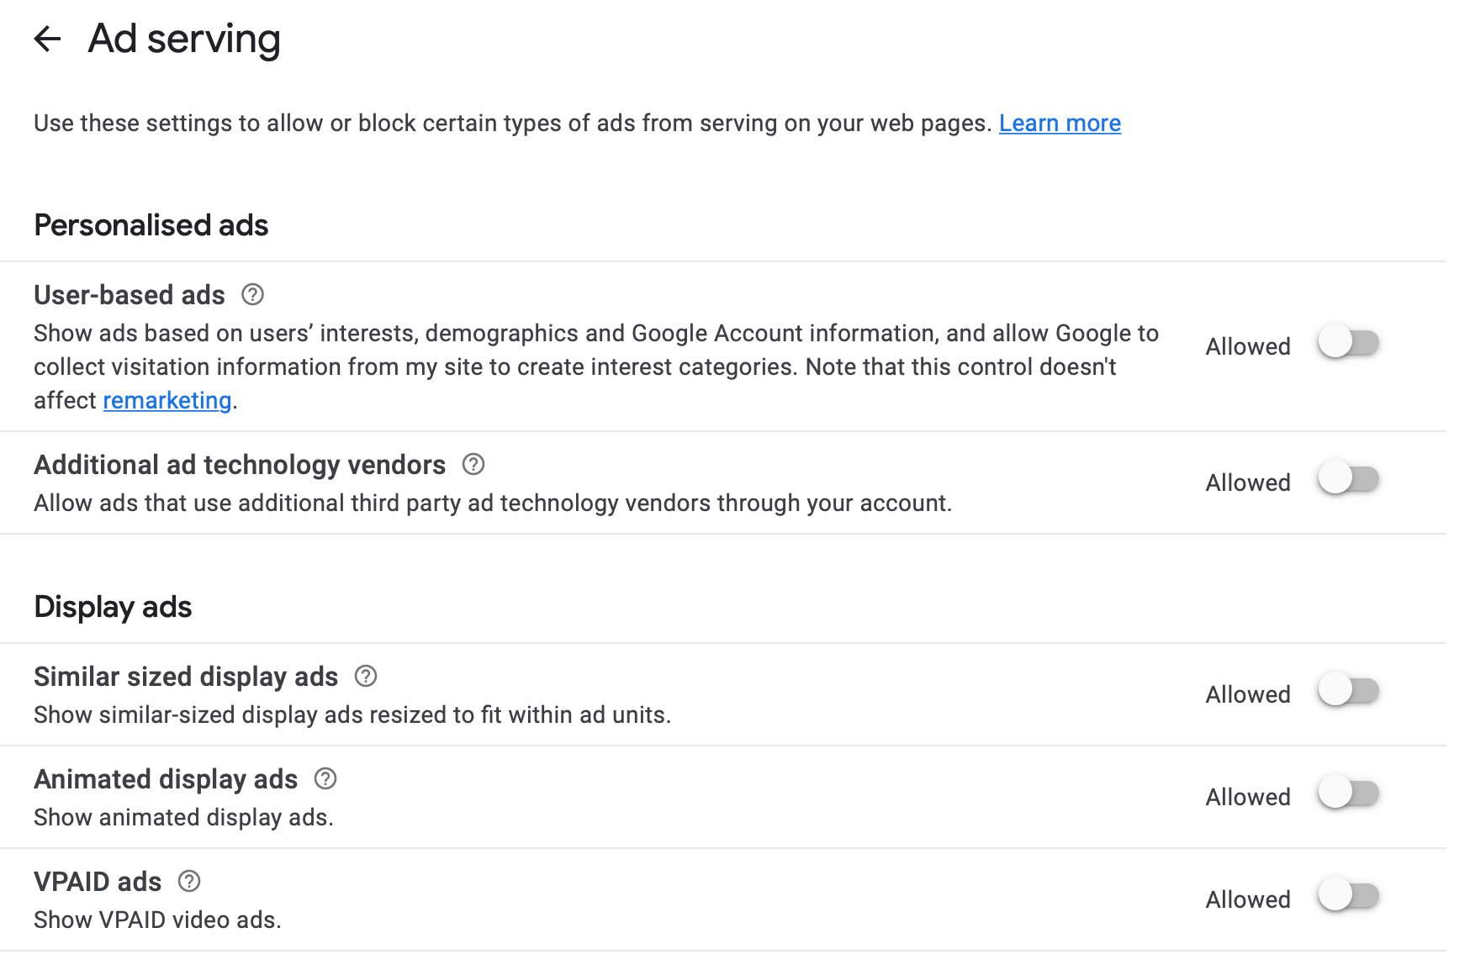Click the Similar sized display ads title
Screen dimensions: 1470x970
[x=186, y=677]
